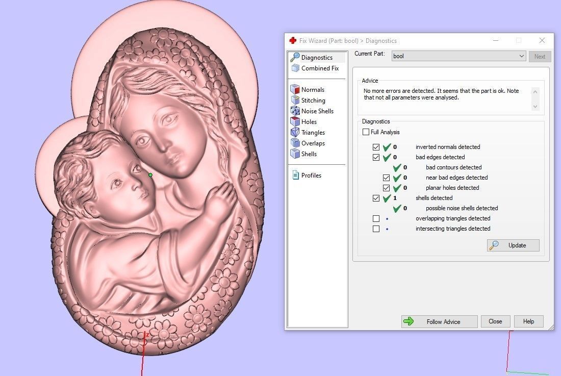Toggle inverted normals detected checkbox
The image size is (561, 376).
point(376,147)
